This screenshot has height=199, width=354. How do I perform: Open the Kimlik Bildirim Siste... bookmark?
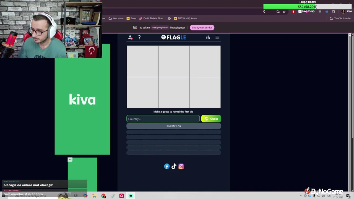click(152, 19)
